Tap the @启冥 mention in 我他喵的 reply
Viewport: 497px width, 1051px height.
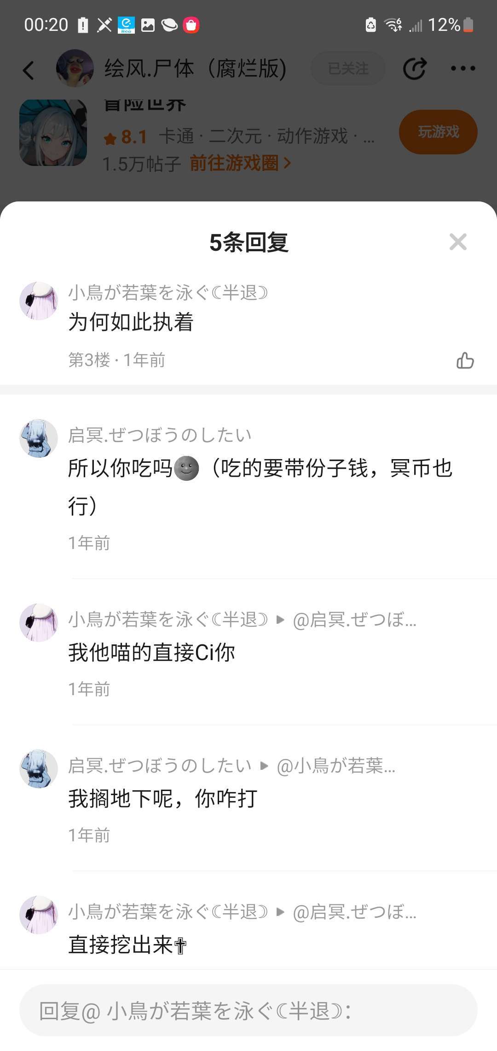tap(354, 620)
